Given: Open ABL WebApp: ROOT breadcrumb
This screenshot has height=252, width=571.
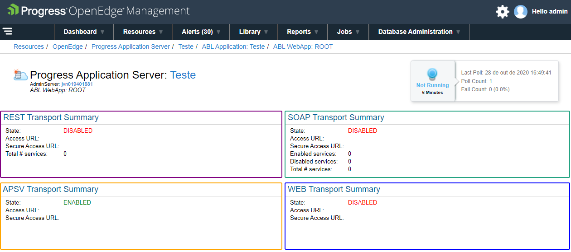Looking at the screenshot, I should pos(303,47).
